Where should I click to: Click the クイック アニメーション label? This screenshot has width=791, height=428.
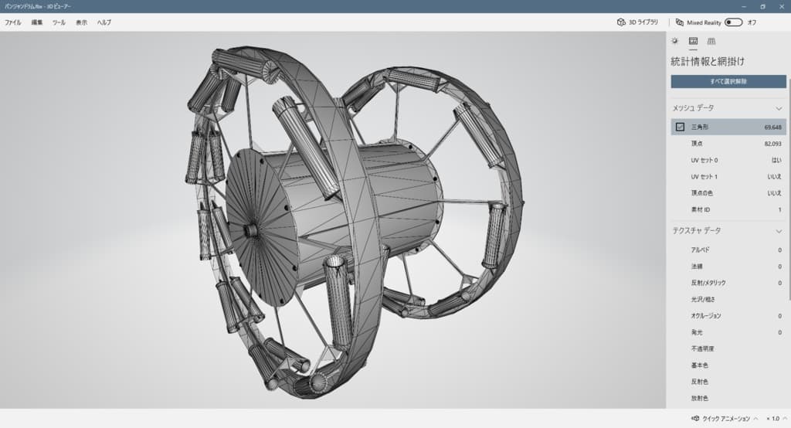pos(726,419)
